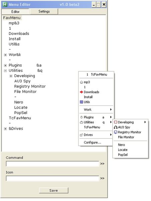Click the red arrow icon beside Downloads

tap(81, 92)
